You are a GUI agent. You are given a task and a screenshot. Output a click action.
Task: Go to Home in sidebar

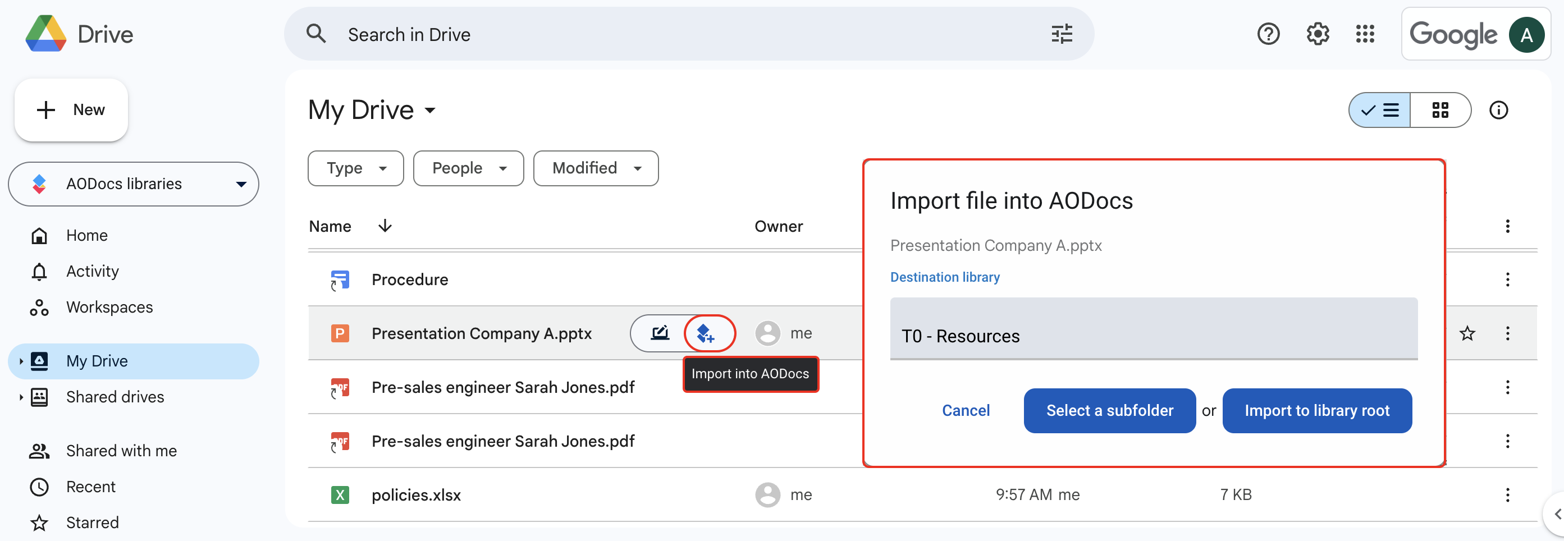pos(87,236)
